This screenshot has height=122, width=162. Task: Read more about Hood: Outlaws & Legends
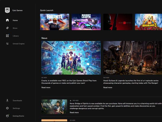coord(108,88)
